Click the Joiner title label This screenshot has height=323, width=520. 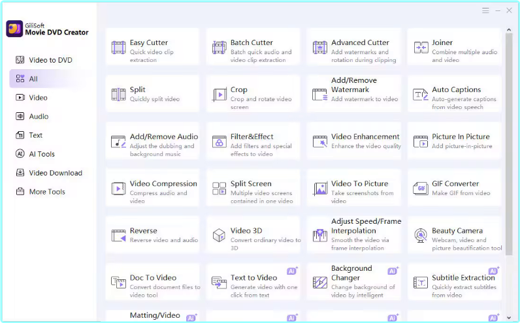point(442,42)
